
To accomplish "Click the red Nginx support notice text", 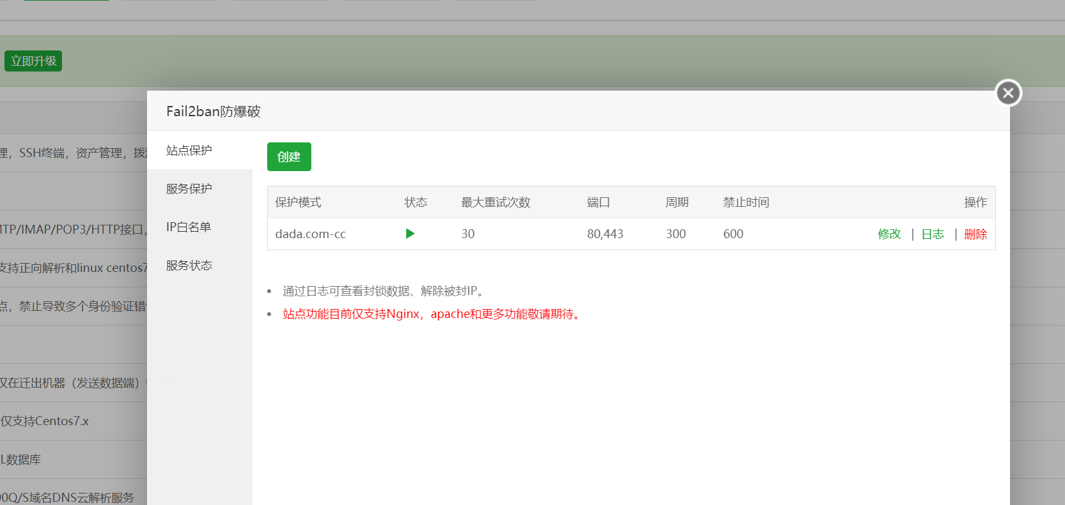I will 433,314.
